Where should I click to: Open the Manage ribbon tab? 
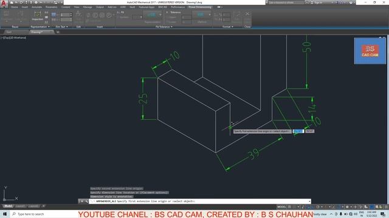coord(88,7)
